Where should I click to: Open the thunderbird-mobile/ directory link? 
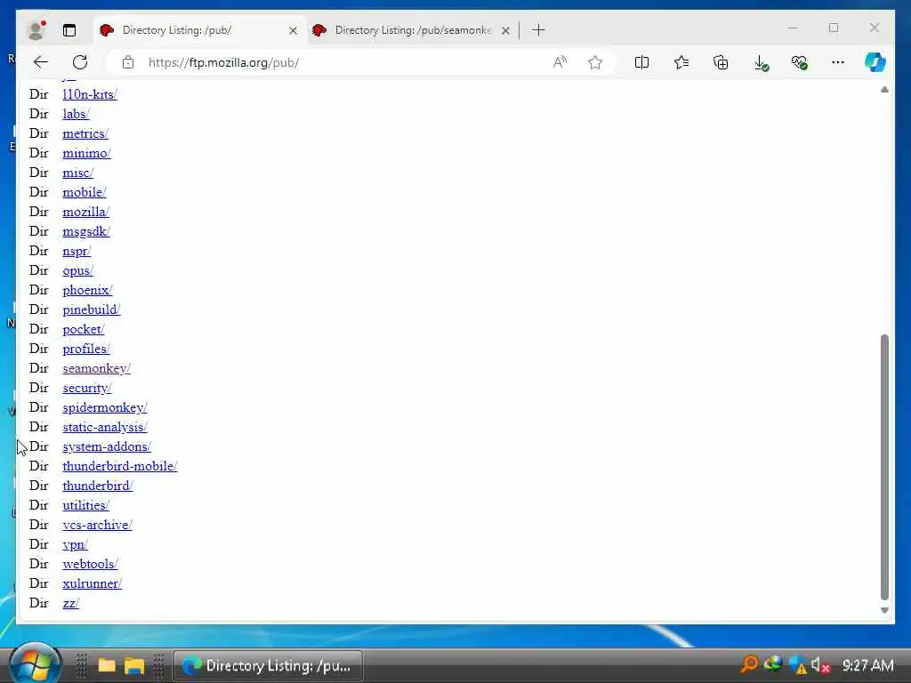click(x=120, y=466)
